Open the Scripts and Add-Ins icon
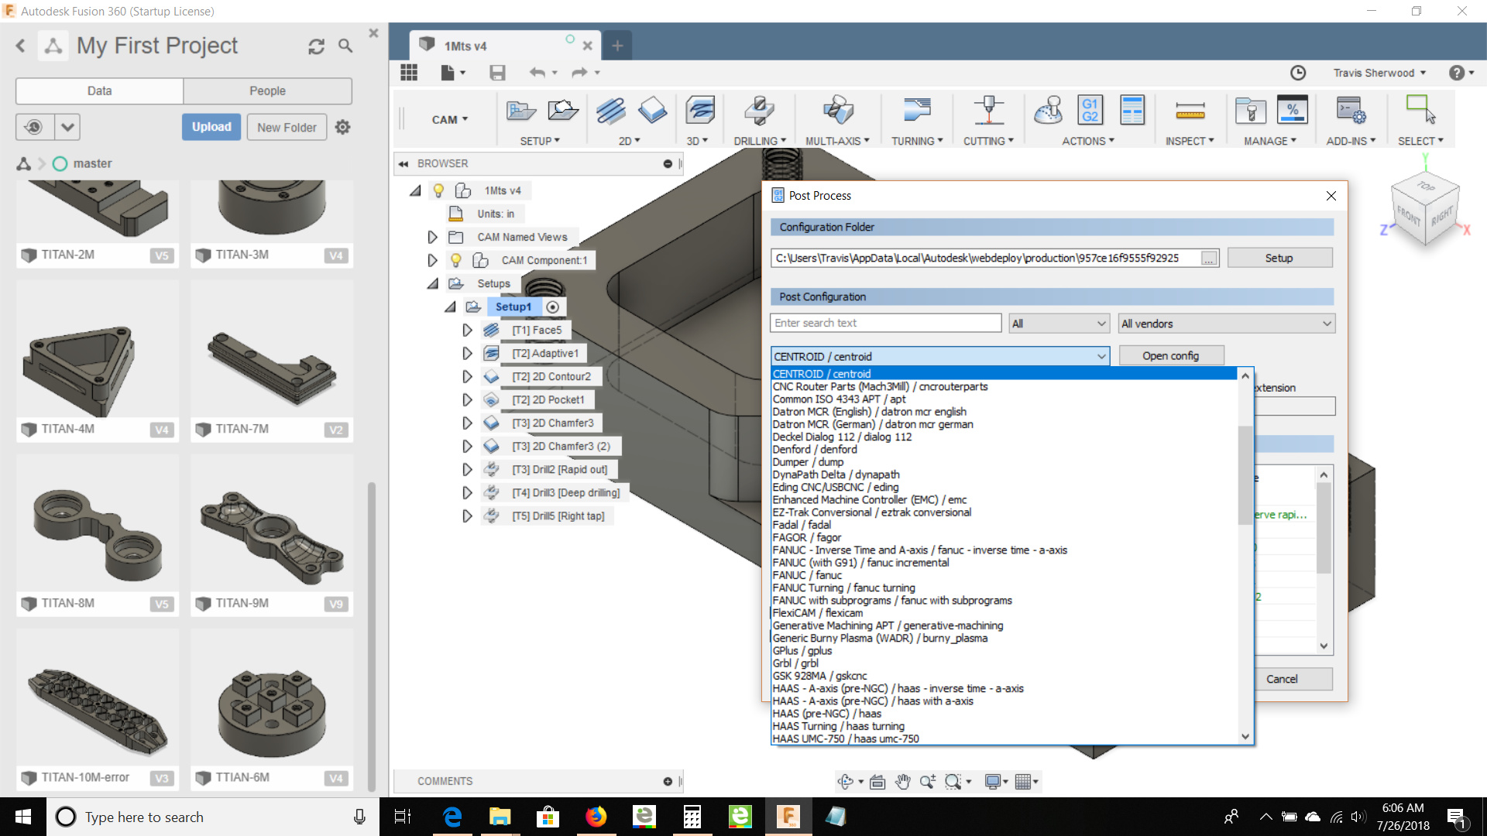 [1351, 111]
